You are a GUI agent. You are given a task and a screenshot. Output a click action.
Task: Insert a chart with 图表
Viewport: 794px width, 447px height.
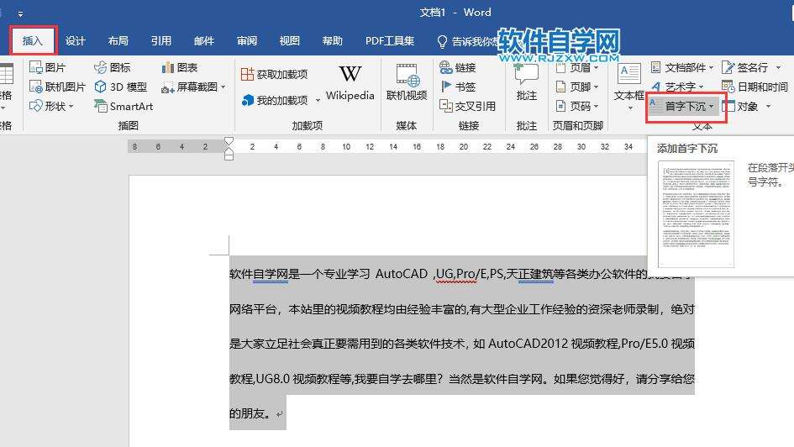click(180, 67)
